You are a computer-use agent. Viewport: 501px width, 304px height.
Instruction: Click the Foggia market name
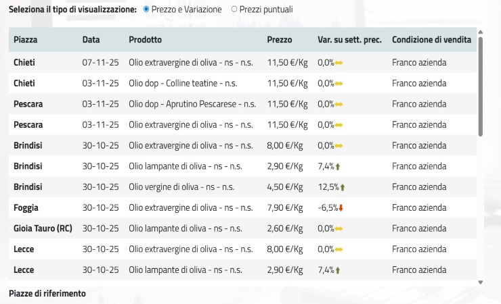26,208
